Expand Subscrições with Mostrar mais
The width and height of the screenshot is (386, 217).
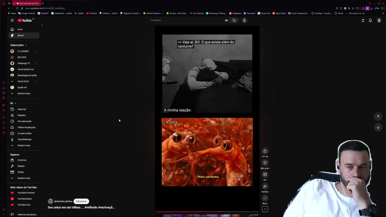coord(24,93)
